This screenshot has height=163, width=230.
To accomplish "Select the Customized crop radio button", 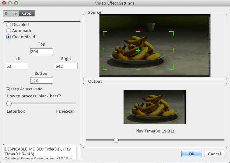I will [9, 37].
